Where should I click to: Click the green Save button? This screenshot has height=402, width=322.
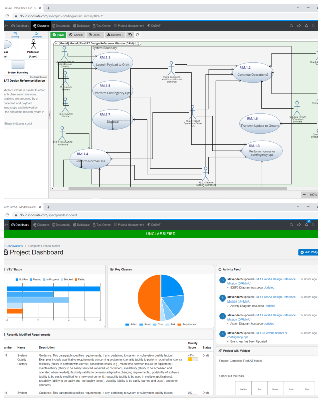point(58,35)
